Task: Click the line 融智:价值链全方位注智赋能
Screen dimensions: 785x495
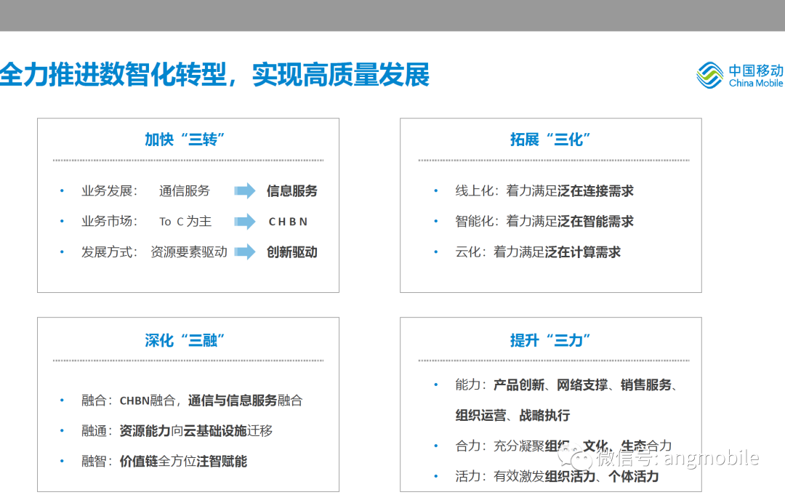Action: click(x=164, y=461)
